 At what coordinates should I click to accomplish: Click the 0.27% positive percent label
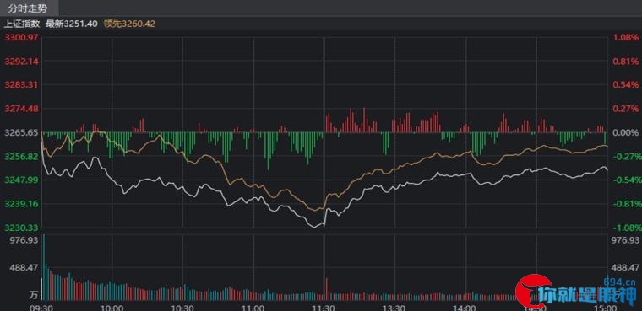(x=626, y=109)
